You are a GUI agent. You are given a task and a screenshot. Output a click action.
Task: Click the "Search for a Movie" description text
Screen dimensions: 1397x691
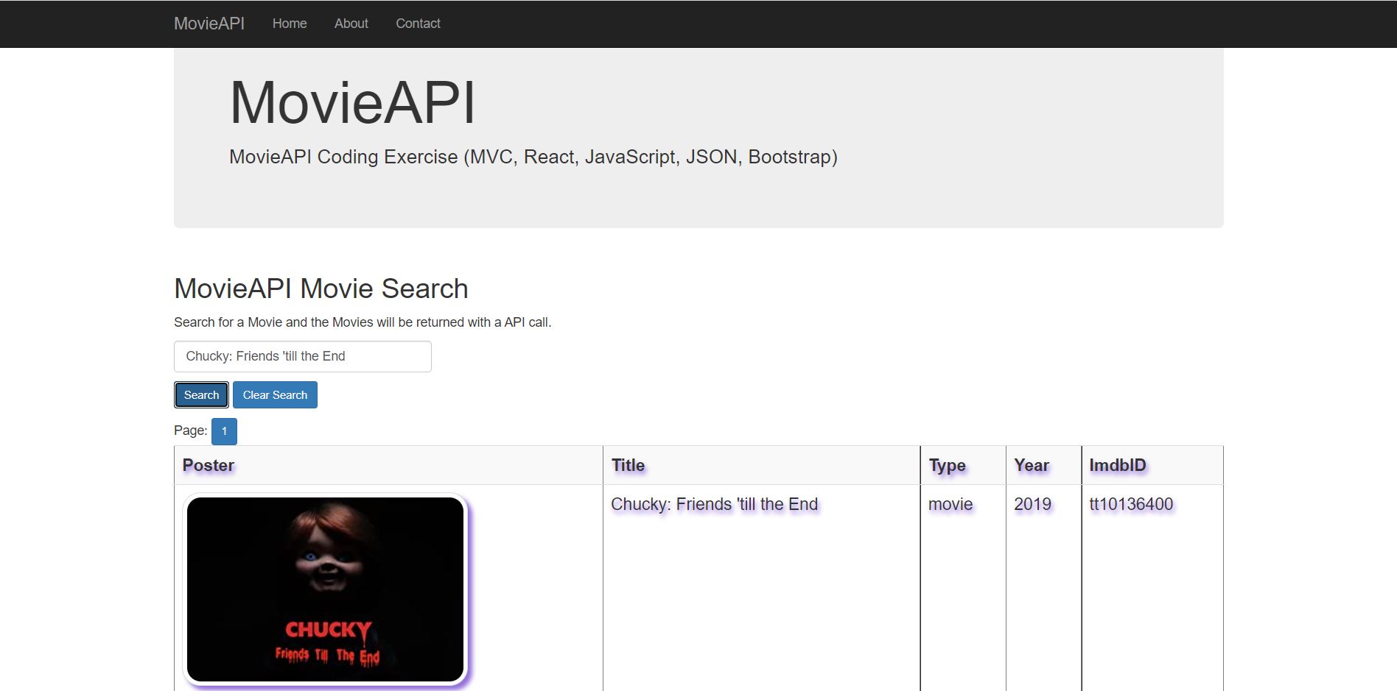pos(363,322)
